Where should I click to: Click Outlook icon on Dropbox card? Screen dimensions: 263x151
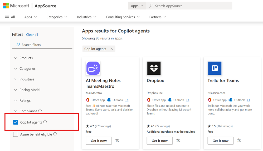click(x=169, y=100)
